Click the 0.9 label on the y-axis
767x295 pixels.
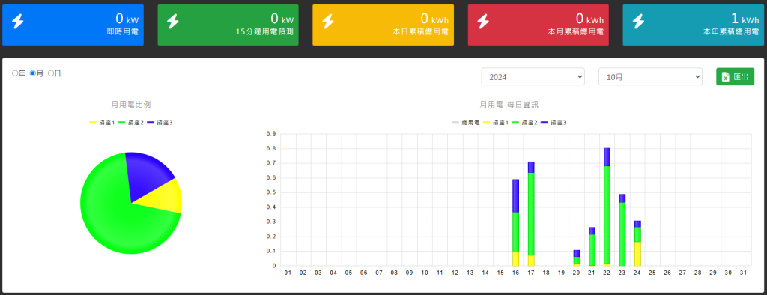(271, 133)
